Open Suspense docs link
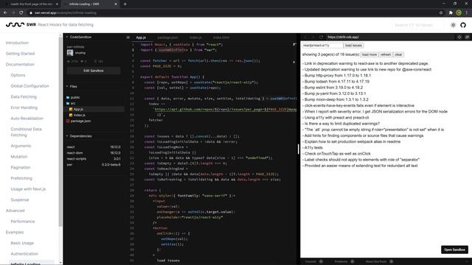This screenshot has width=472, height=265. 20,199
